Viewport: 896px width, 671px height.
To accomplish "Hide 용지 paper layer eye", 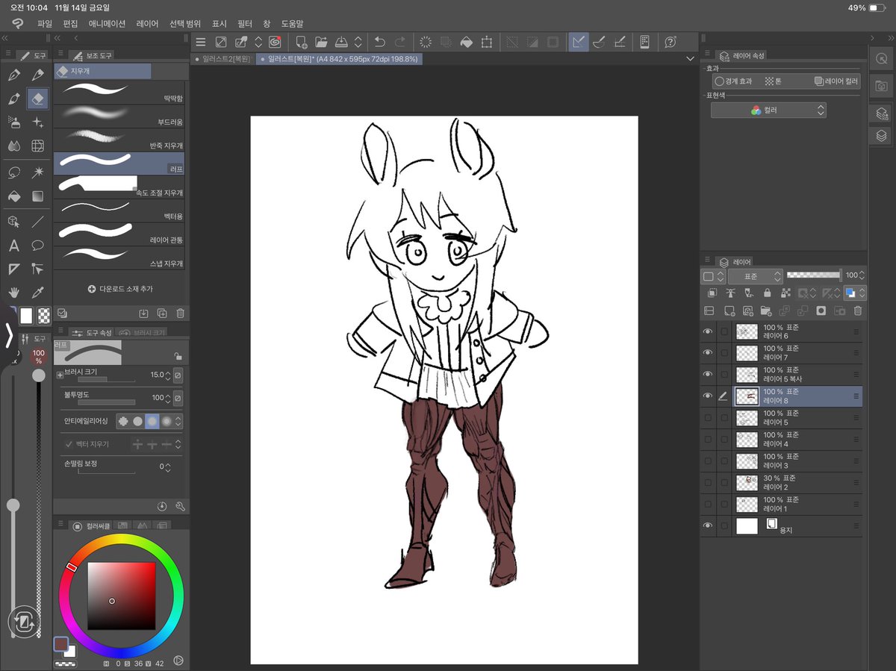I will pos(708,526).
